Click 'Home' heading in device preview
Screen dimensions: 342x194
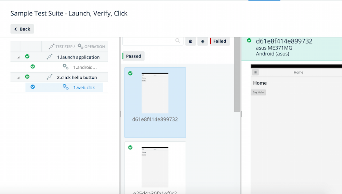[260, 83]
